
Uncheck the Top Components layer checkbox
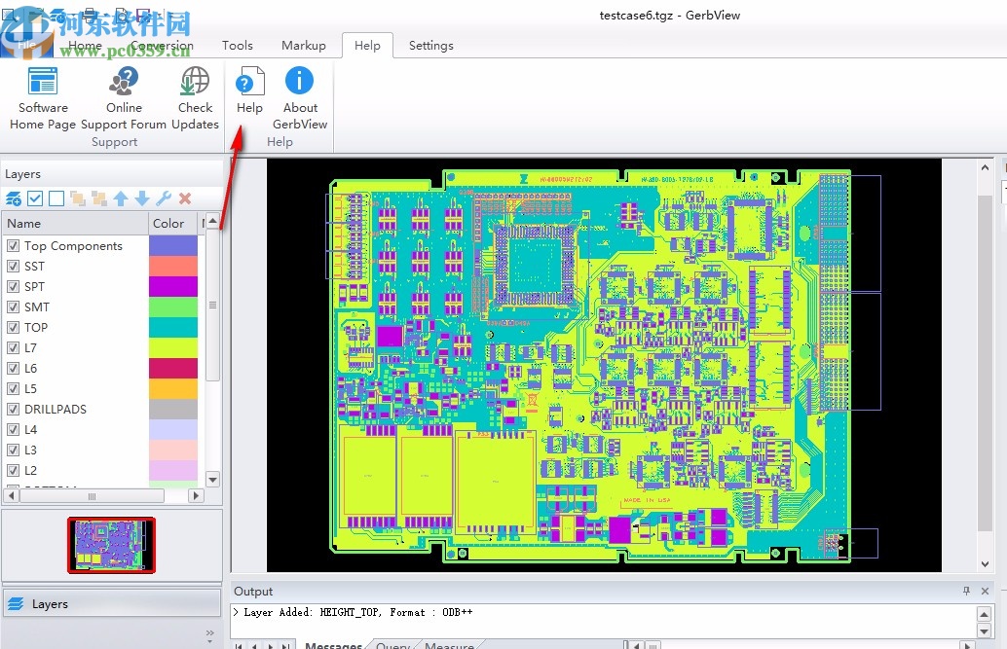point(14,246)
